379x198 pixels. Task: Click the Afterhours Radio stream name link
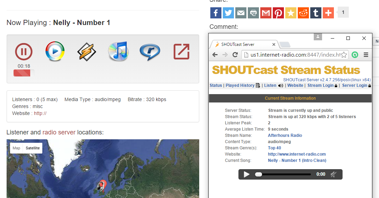pos(285,135)
